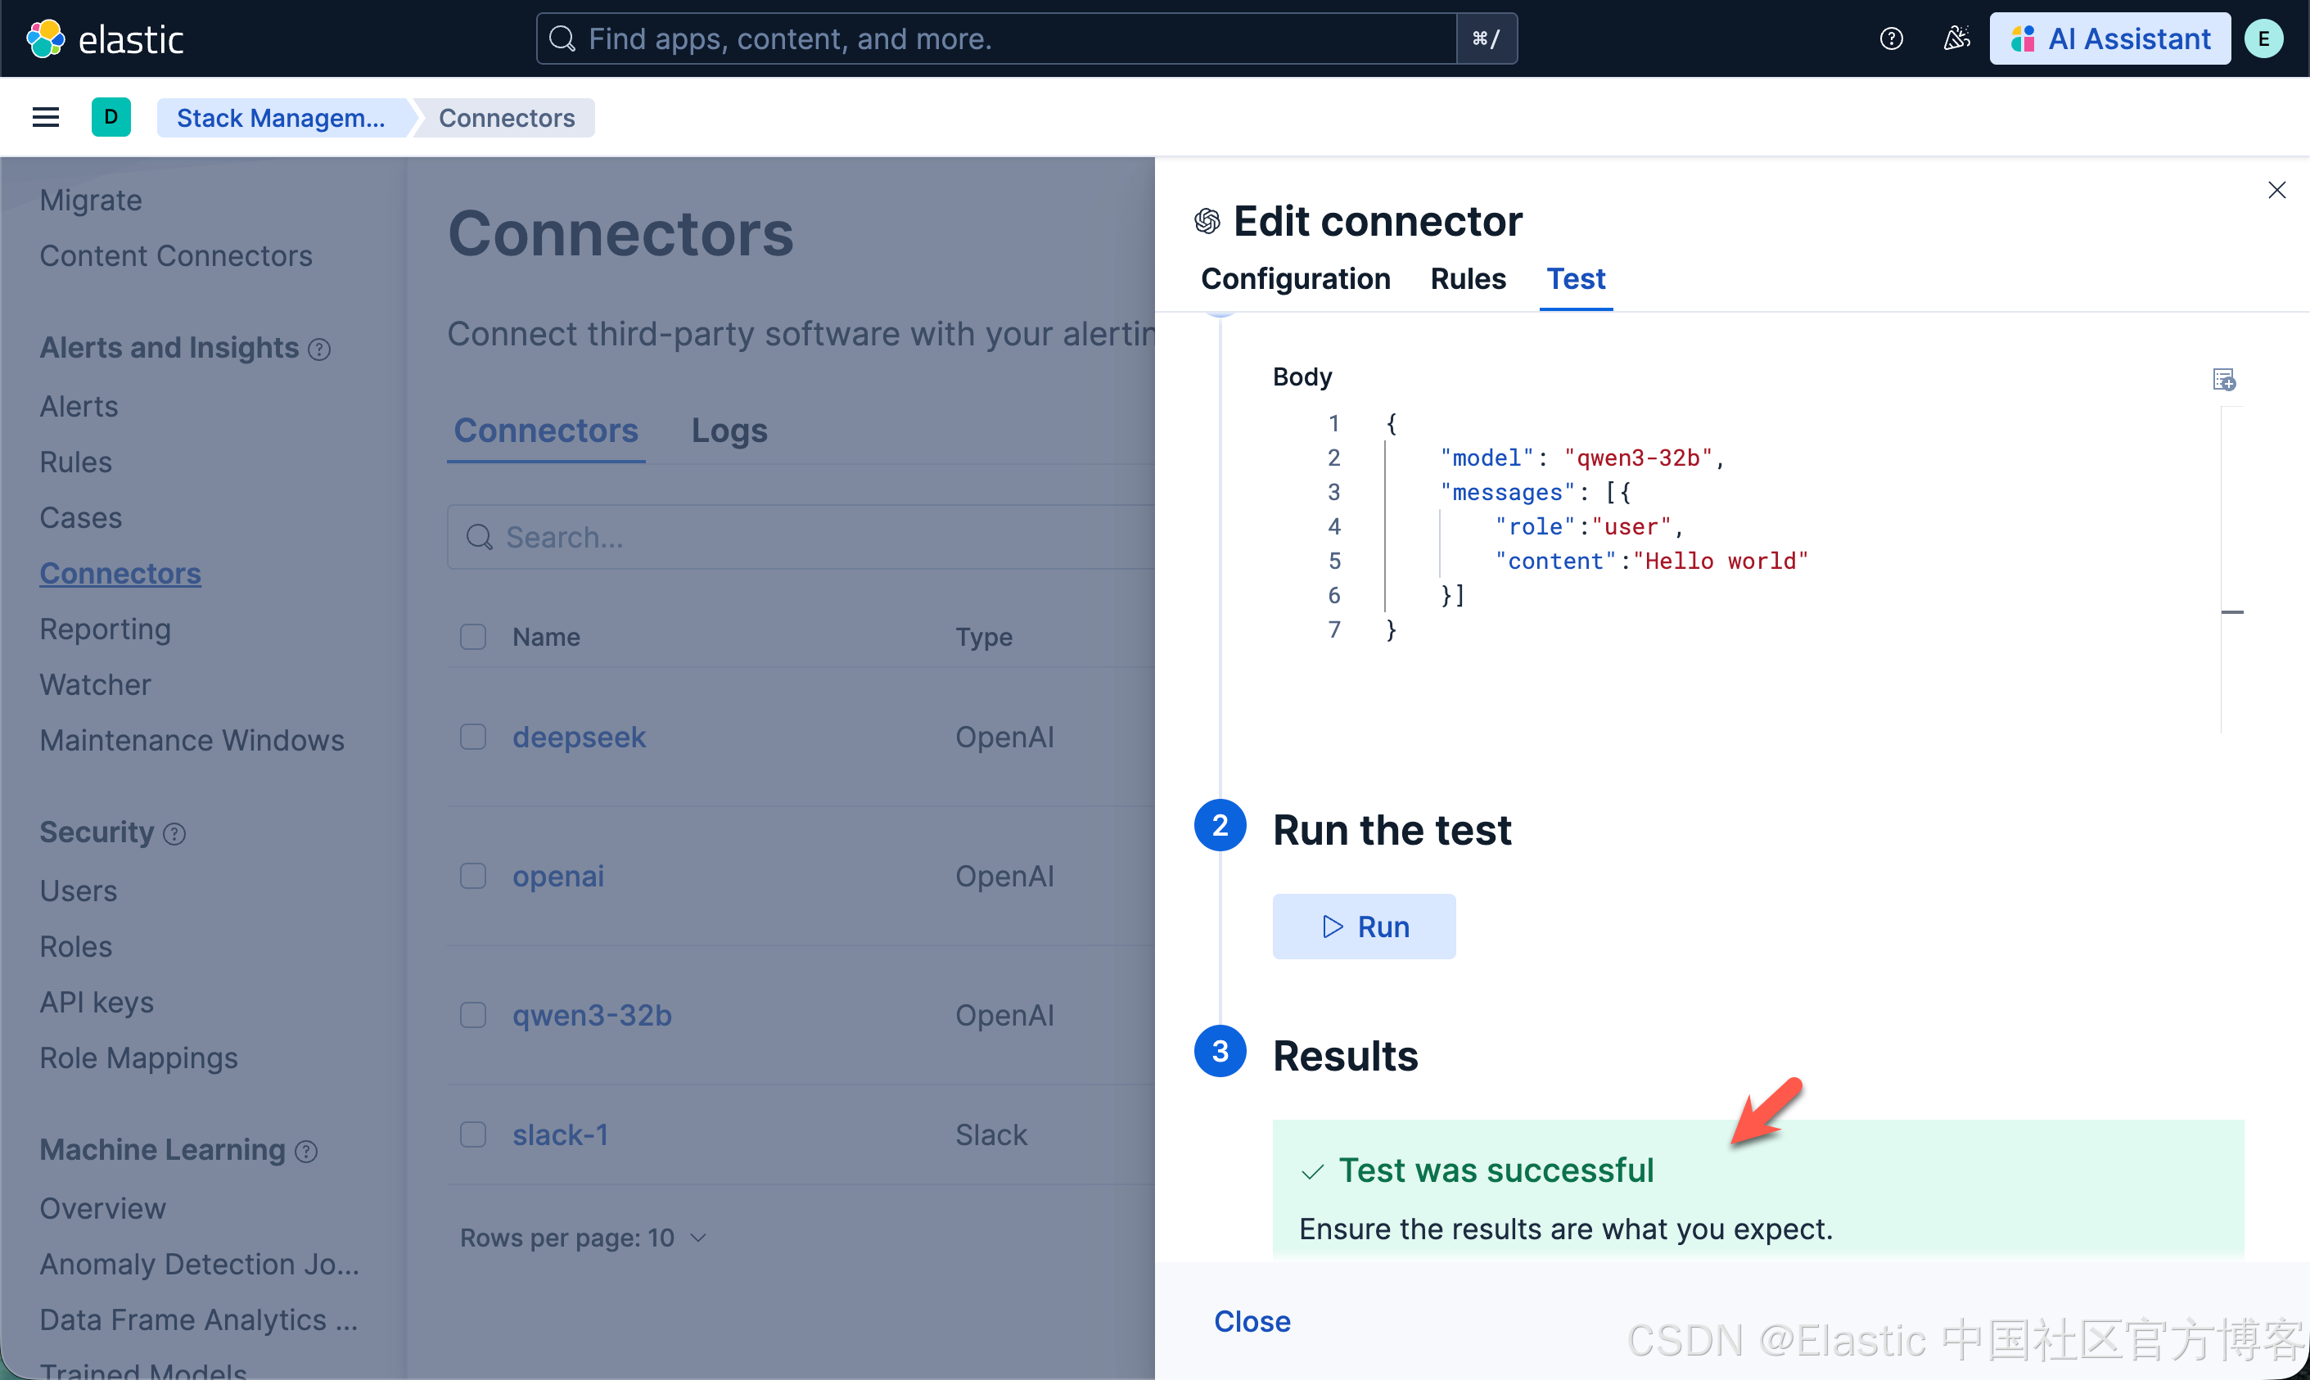Click the Body editor scrollbar
This screenshot has height=1380, width=2310.
pyautogui.click(x=2232, y=567)
